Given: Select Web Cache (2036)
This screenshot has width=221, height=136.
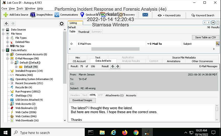Looking at the screenshot, I should coord(26,112).
